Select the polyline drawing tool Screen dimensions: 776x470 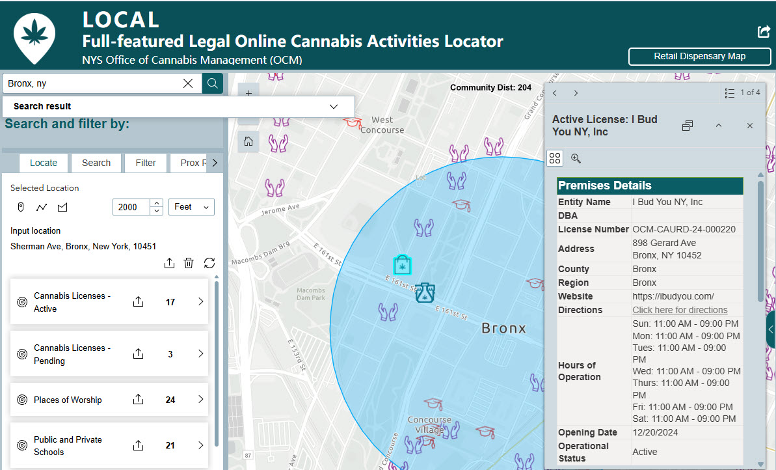pos(42,207)
